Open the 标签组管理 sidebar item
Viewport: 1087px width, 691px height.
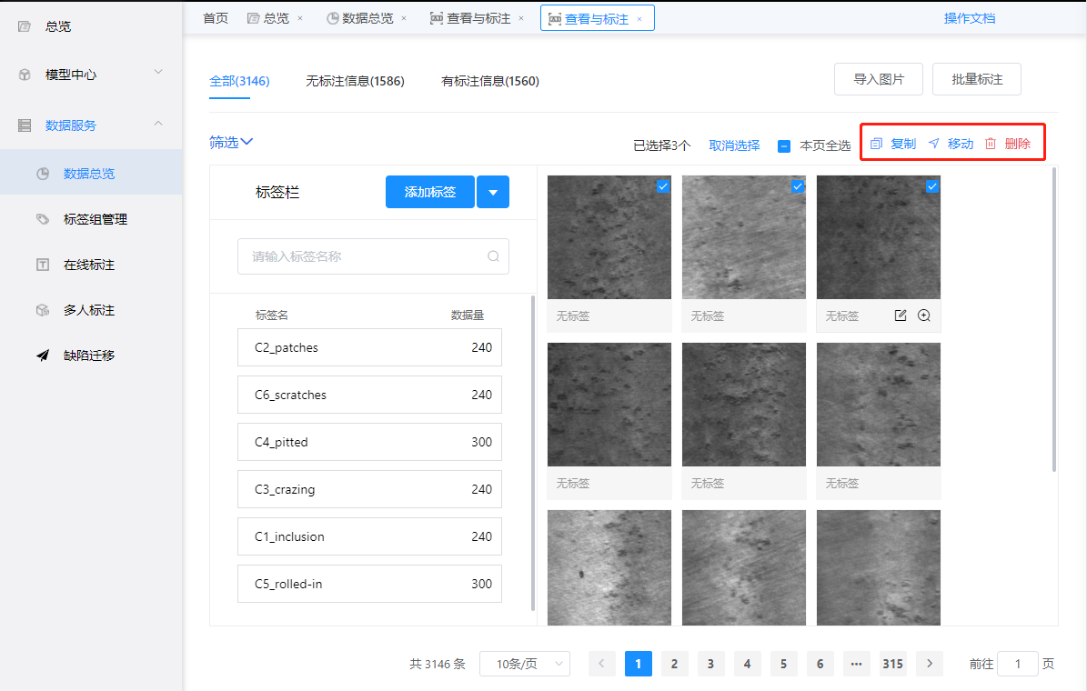click(x=91, y=219)
